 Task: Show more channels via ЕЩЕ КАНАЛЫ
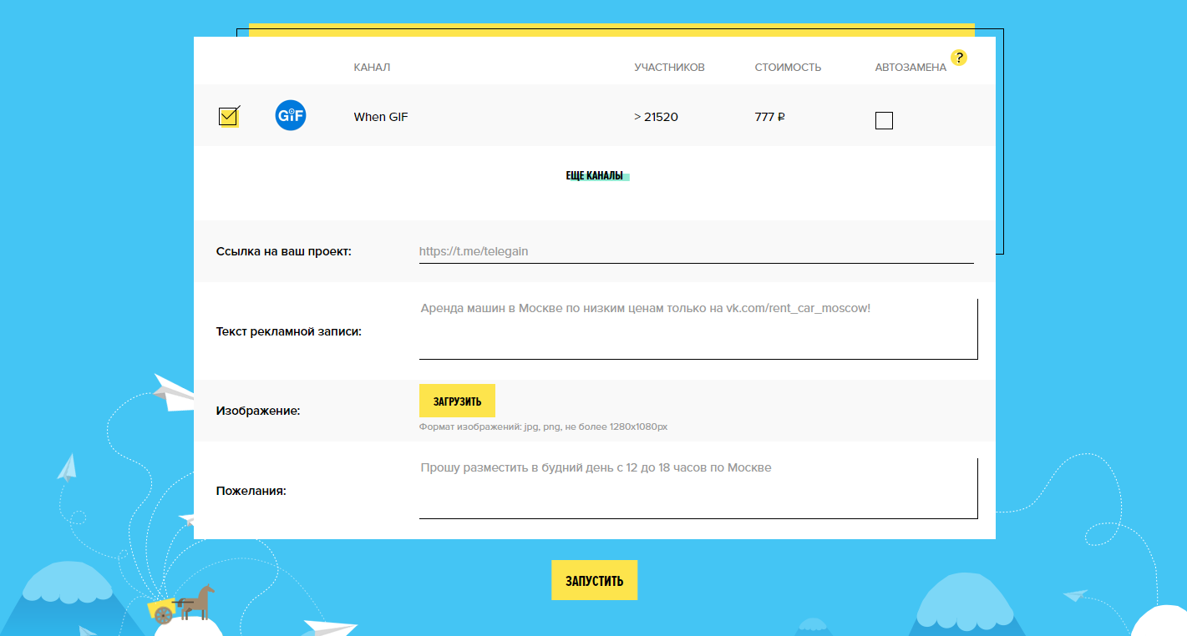595,176
